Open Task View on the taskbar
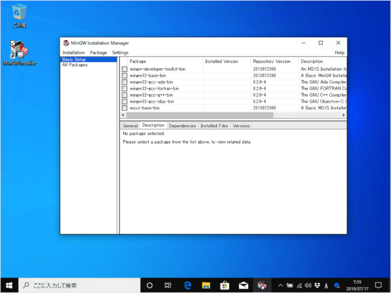Screen dimensions: 391x293 [x=168, y=285]
